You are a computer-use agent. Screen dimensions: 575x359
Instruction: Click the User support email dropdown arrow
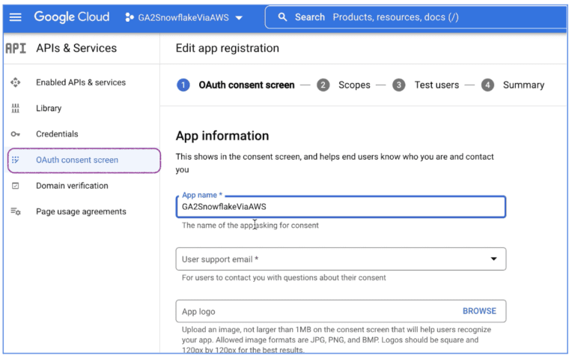(x=494, y=259)
